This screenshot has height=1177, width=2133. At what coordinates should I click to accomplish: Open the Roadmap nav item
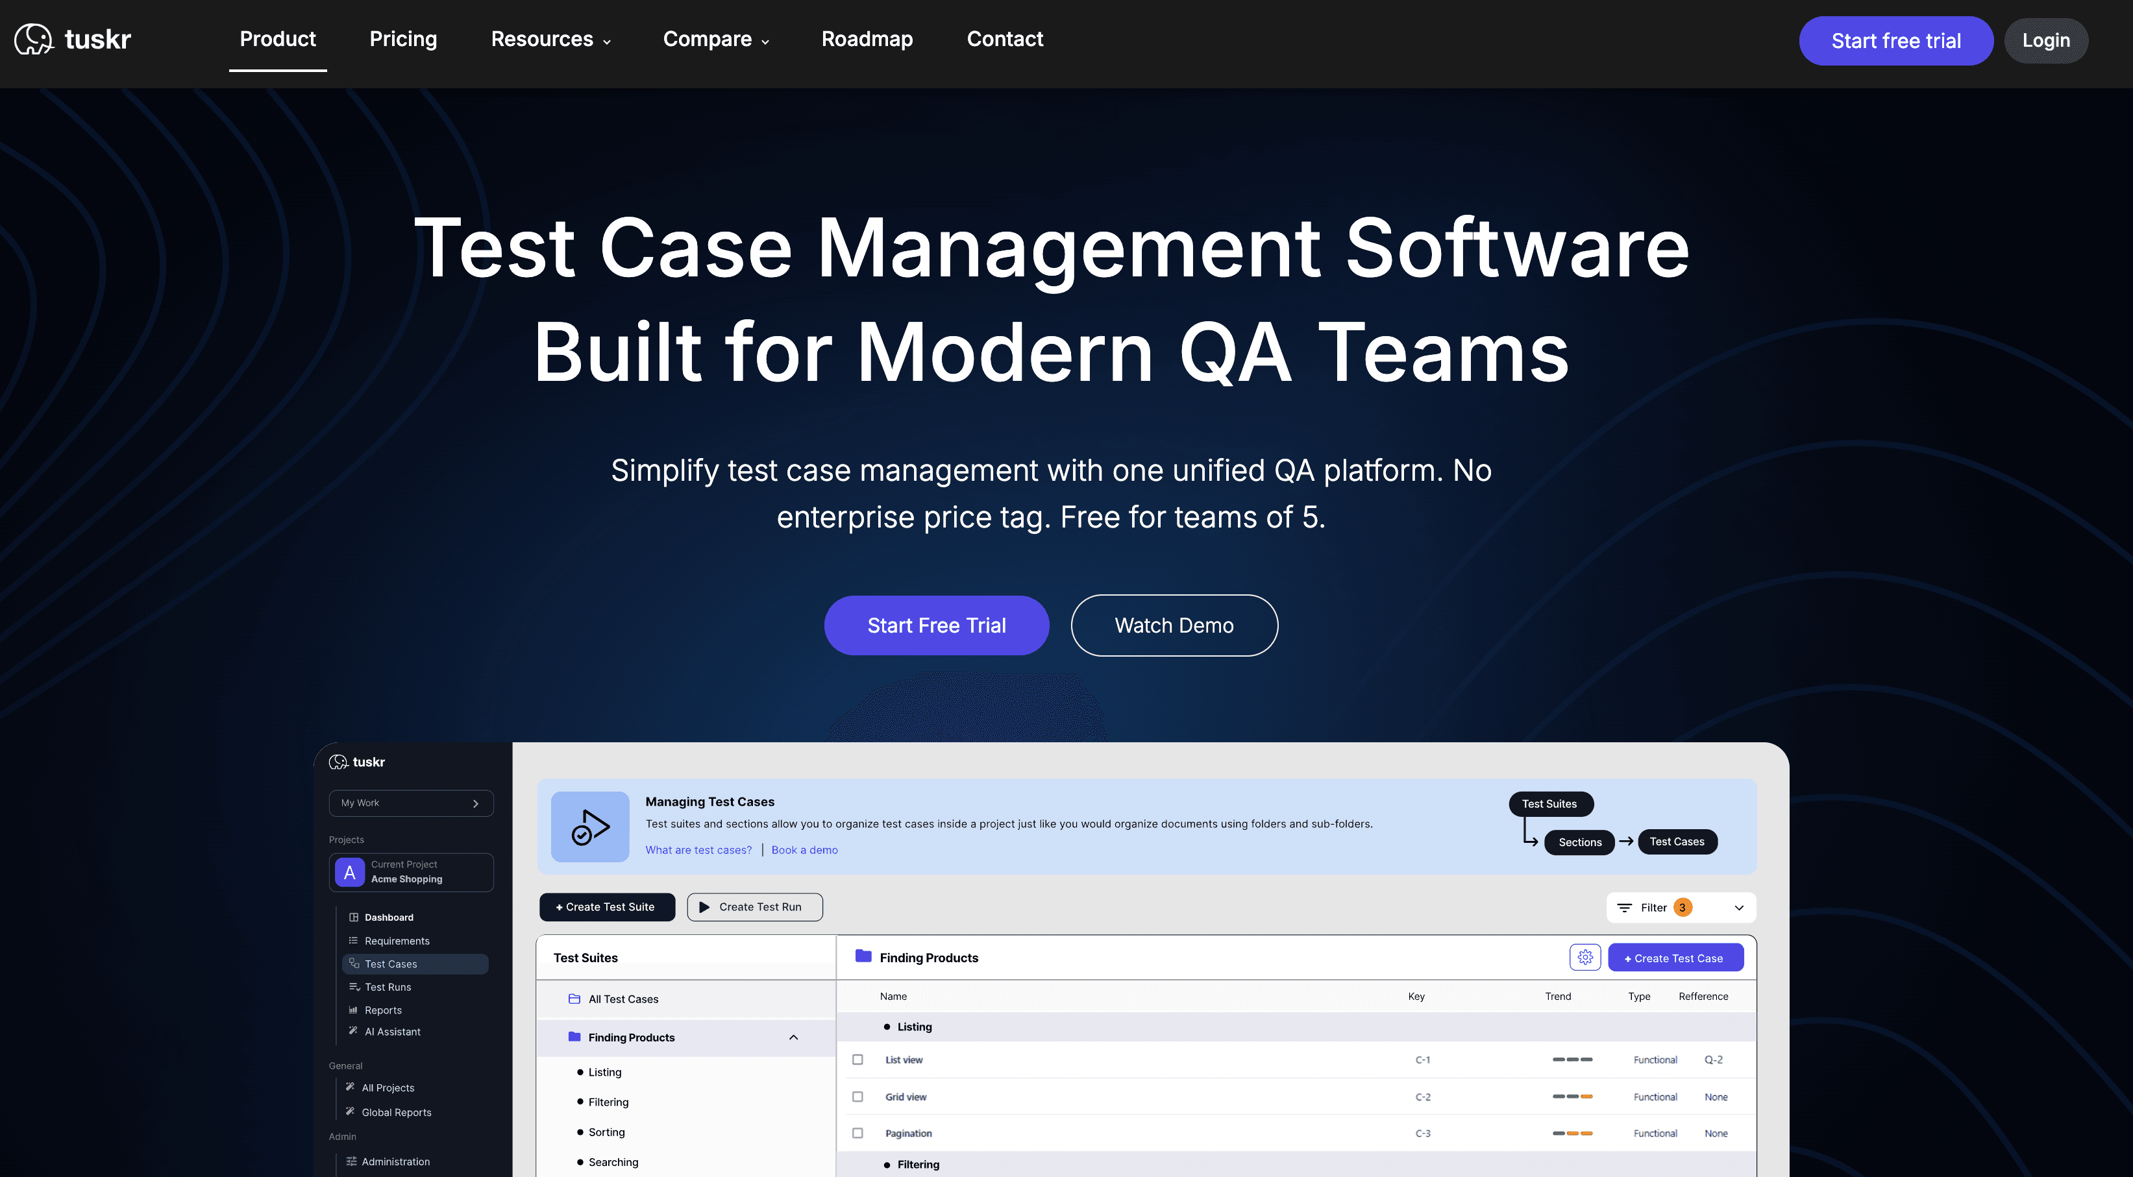point(867,39)
